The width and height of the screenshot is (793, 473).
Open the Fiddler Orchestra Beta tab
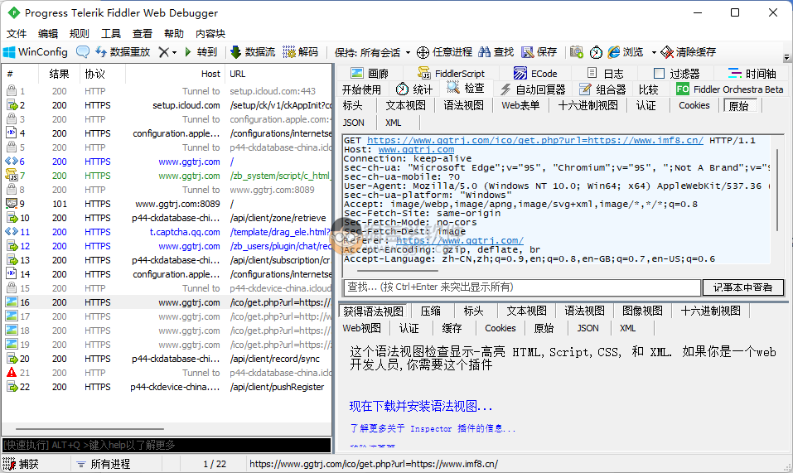point(730,89)
